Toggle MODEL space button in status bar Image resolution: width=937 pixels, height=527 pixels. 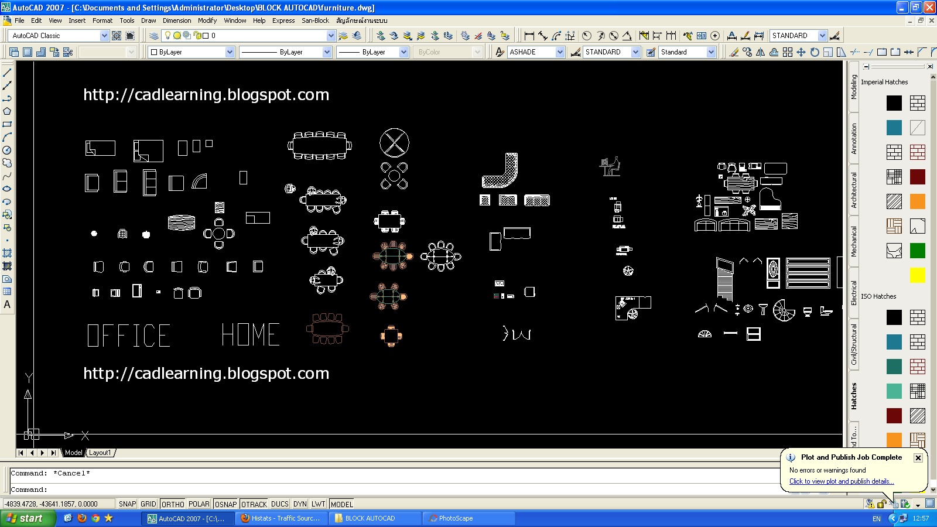pos(341,504)
